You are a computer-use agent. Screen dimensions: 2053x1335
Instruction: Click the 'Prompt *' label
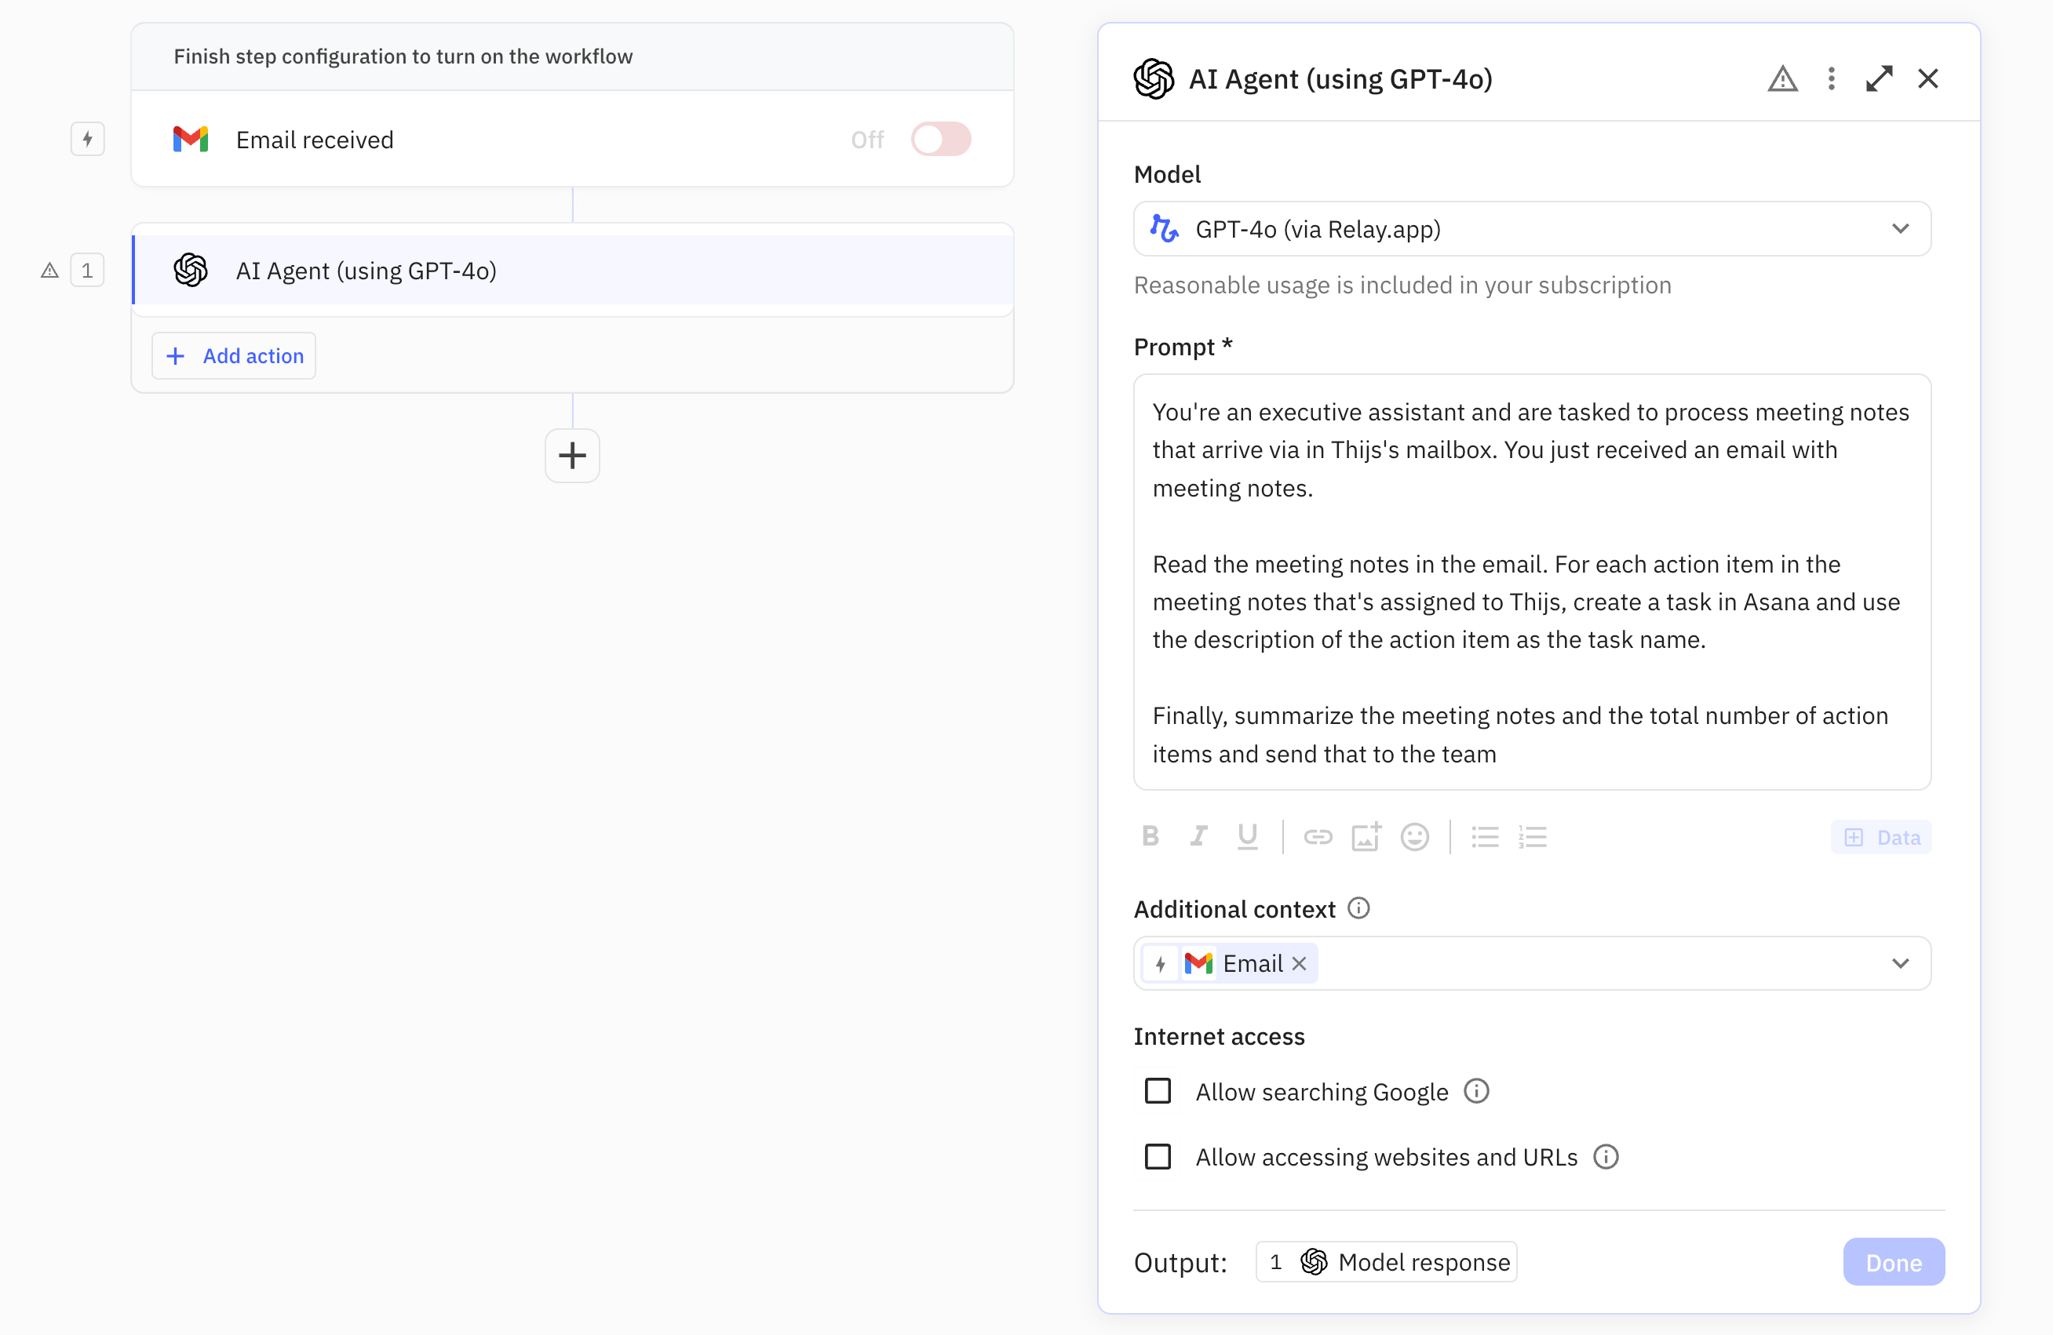1183,346
